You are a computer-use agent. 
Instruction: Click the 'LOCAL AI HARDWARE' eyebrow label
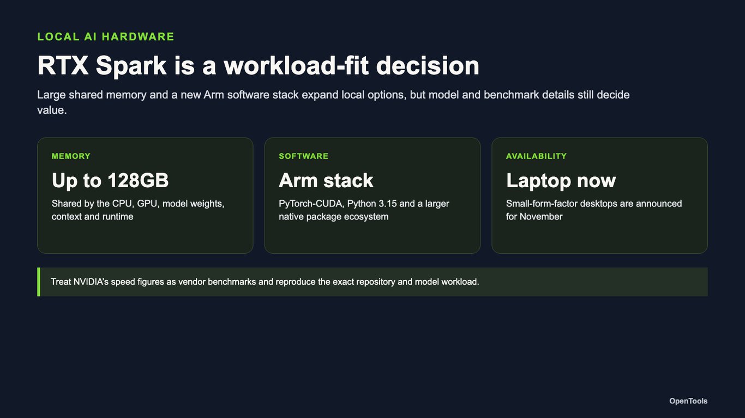pyautogui.click(x=106, y=36)
